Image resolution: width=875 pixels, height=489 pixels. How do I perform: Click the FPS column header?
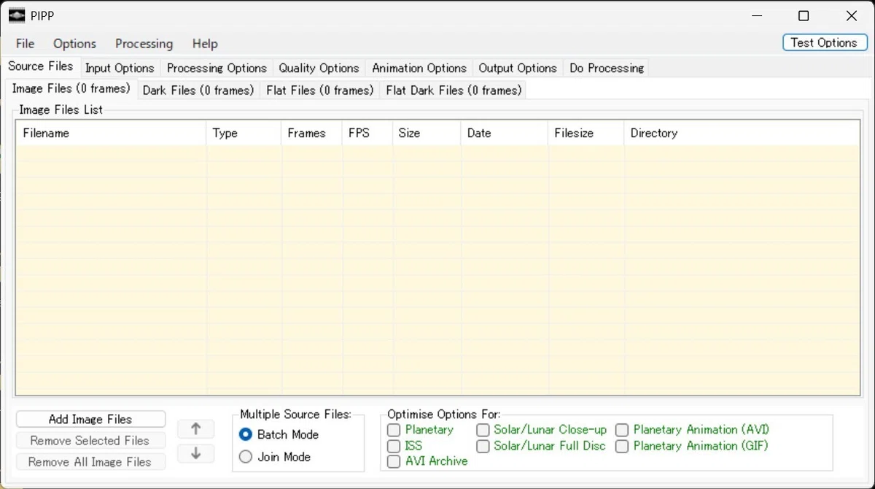coord(367,133)
